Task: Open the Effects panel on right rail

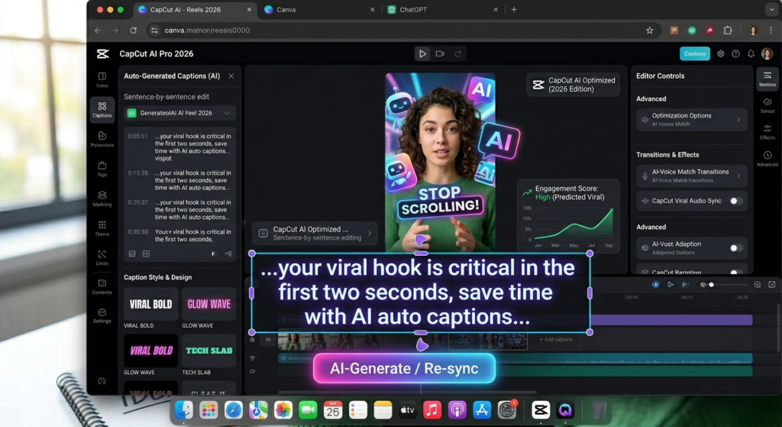Action: click(767, 132)
